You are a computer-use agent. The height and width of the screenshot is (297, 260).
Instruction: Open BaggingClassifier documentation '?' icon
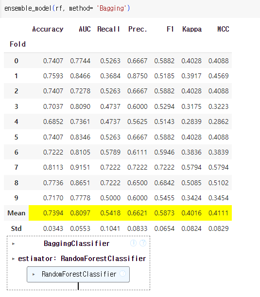(x=143, y=243)
